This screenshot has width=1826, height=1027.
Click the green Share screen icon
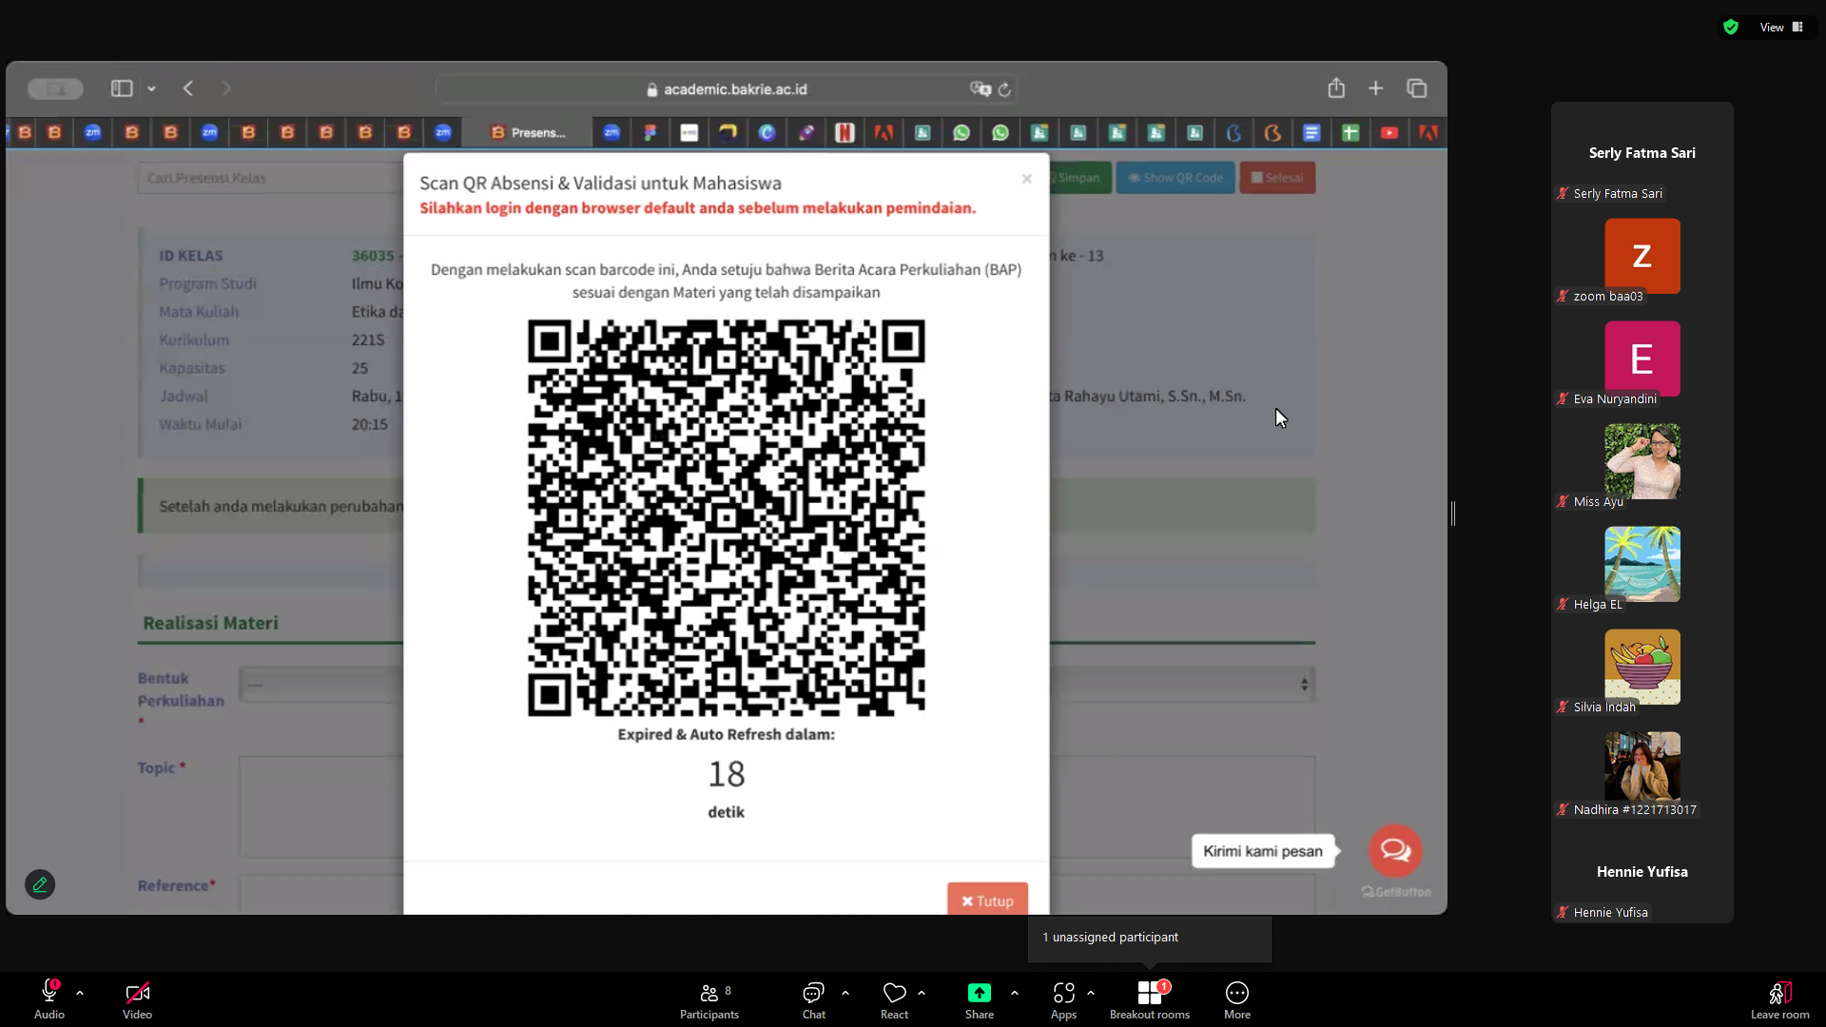980,993
